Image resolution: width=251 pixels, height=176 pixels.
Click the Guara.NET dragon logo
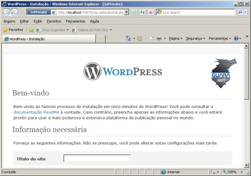224,73
